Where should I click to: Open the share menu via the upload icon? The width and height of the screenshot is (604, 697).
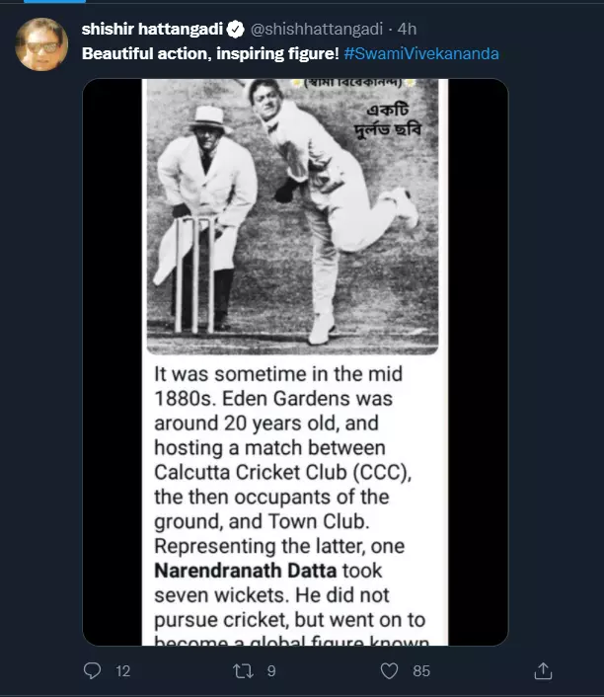coord(542,671)
